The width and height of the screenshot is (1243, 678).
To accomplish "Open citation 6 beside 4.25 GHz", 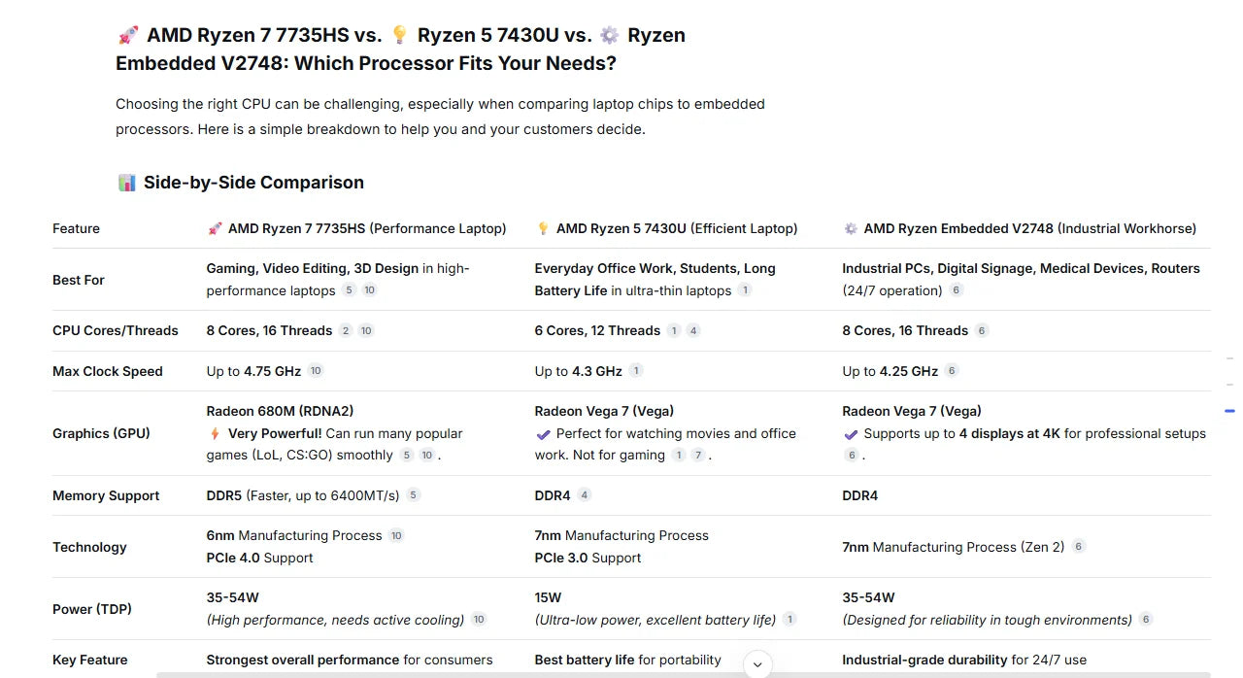I will click(952, 370).
